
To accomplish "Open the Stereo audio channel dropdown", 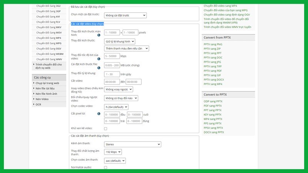I will (x=132, y=144).
